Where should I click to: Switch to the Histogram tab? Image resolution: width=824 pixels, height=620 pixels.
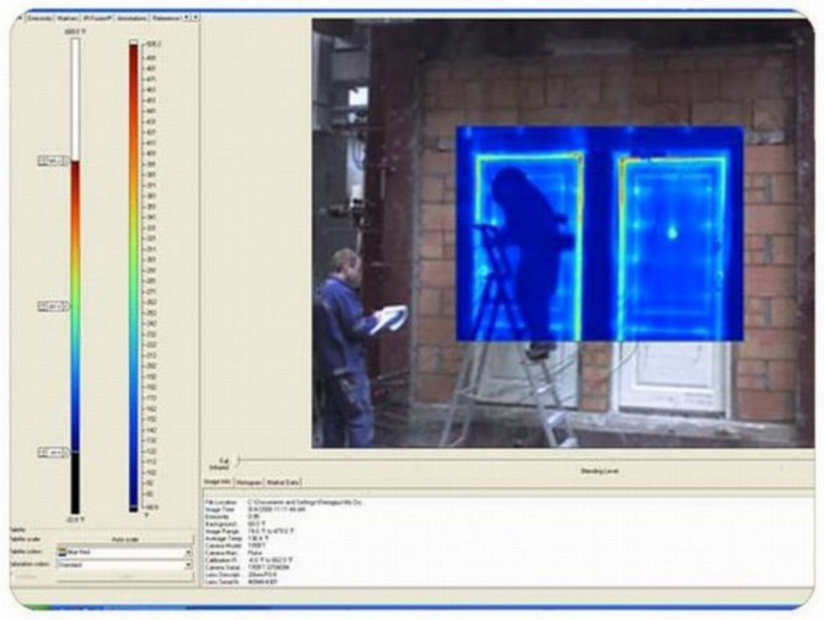(249, 484)
